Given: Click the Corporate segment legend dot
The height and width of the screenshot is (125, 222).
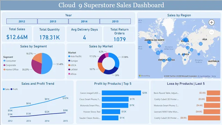Looking at the screenshot, I should point(5,65).
